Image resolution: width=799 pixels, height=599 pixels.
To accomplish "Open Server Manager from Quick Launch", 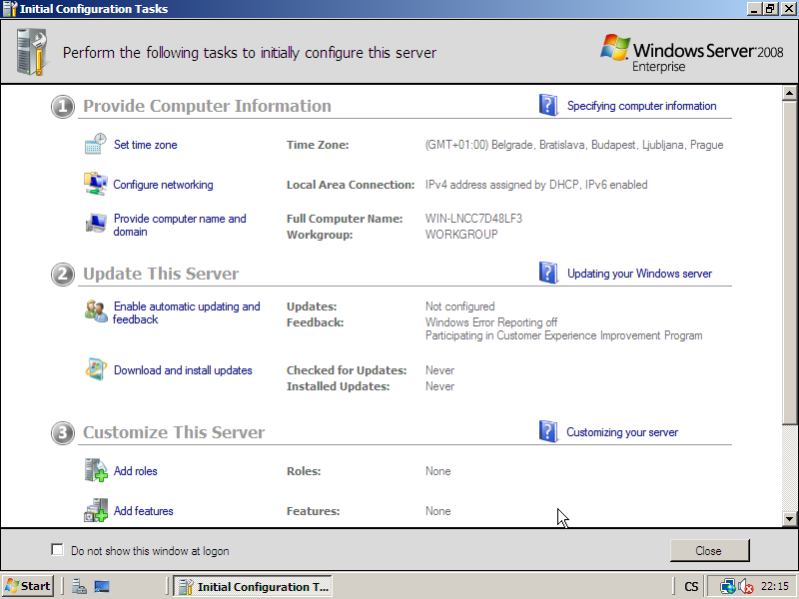I will [x=79, y=587].
